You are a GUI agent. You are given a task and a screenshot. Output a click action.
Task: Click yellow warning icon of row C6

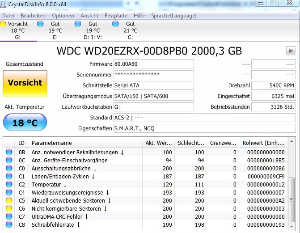pos(9,208)
